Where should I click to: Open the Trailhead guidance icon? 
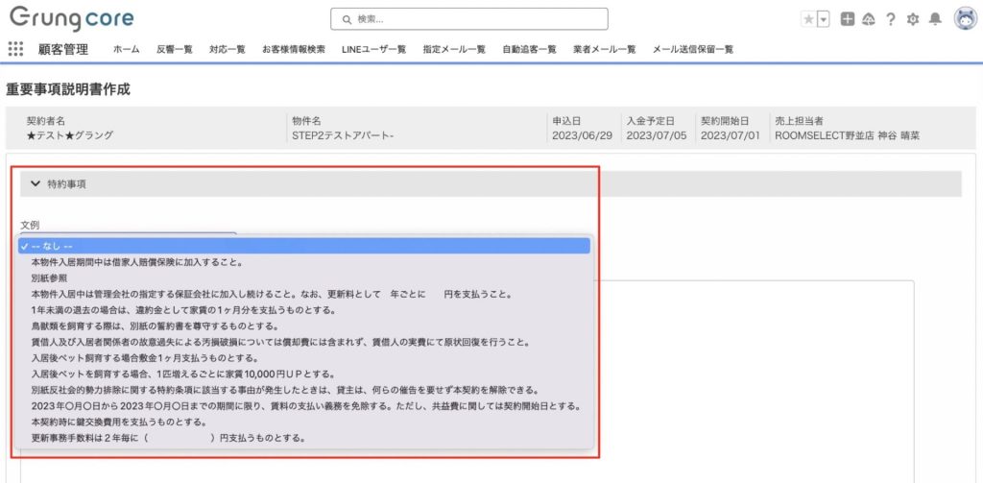point(869,19)
